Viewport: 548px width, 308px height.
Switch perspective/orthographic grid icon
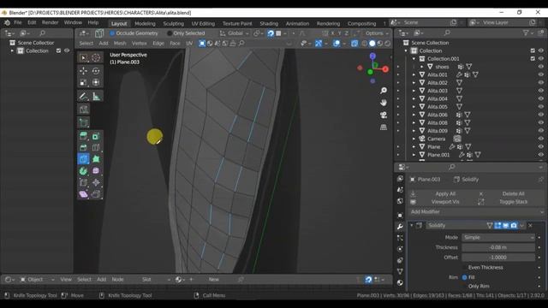(x=384, y=127)
